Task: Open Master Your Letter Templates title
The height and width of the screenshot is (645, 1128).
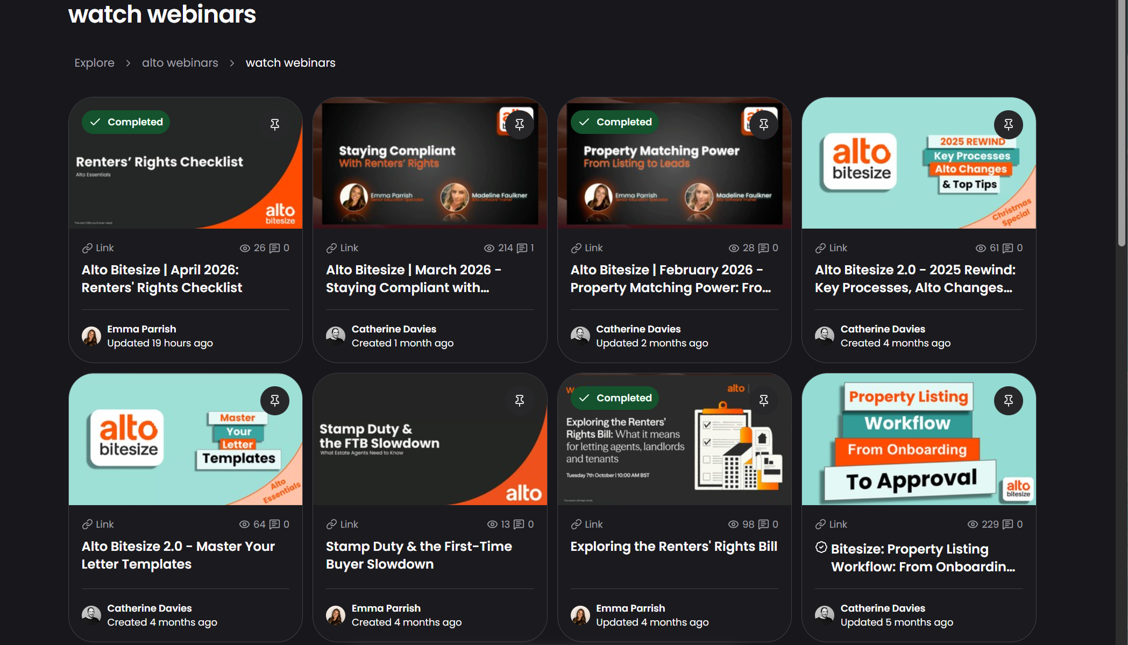Action: coord(178,555)
